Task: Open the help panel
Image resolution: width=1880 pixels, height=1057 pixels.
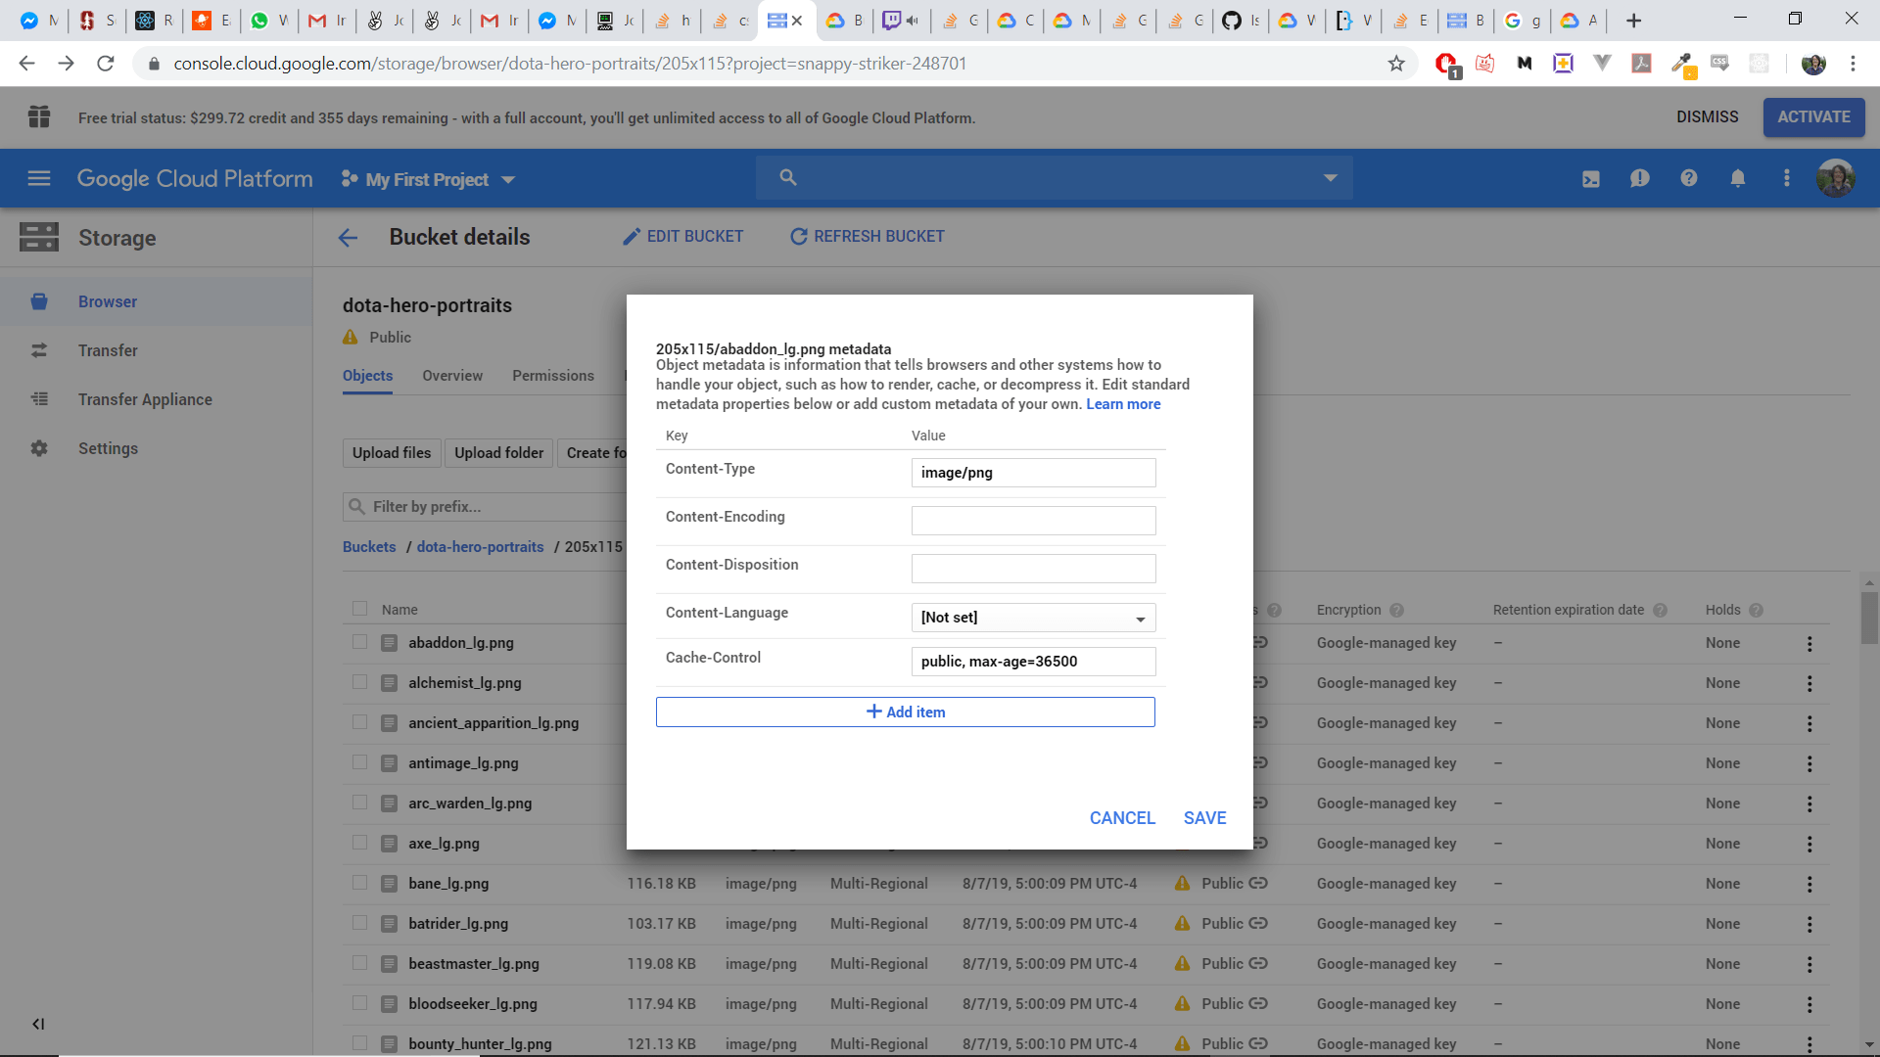Action: pyautogui.click(x=1688, y=178)
